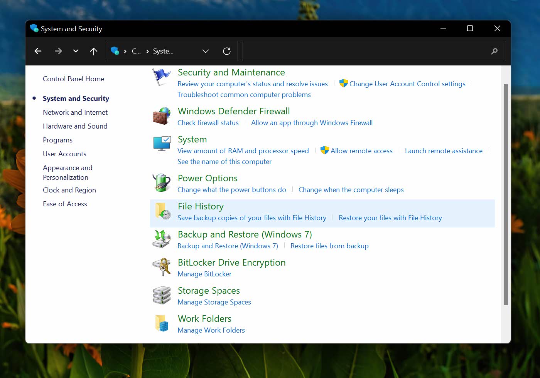Open Hardware and Sound category
Viewport: 540px width, 378px height.
pyautogui.click(x=75, y=126)
